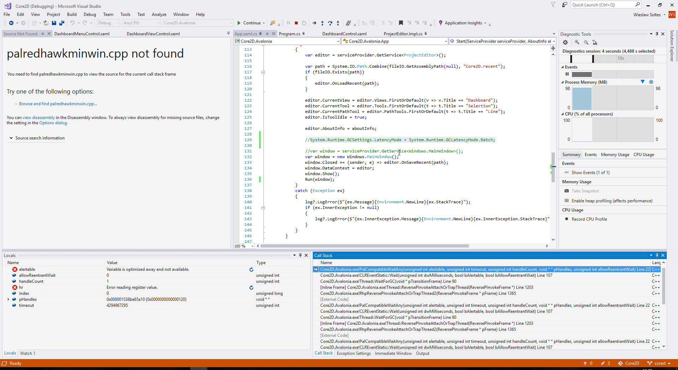Open Diagnostic Tools settings gear
The image size is (678, 370).
pyautogui.click(x=565, y=42)
